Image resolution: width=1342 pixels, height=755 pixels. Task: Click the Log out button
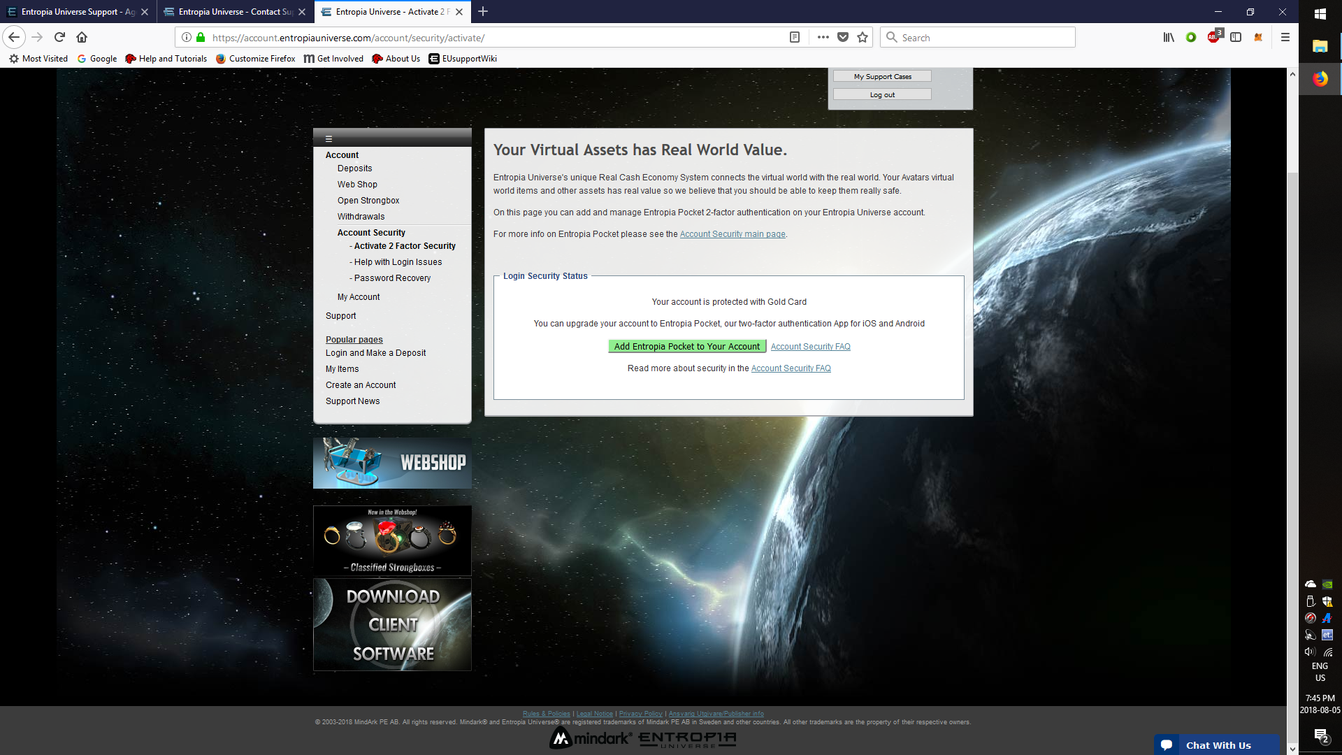click(x=882, y=94)
